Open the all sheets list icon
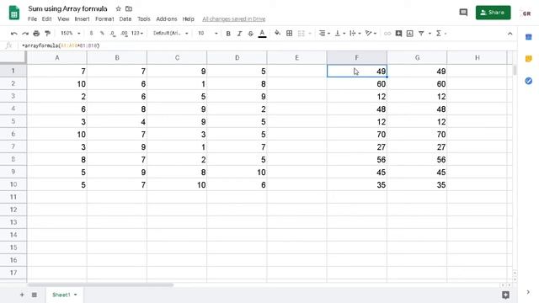This screenshot has height=303, width=539. point(35,295)
